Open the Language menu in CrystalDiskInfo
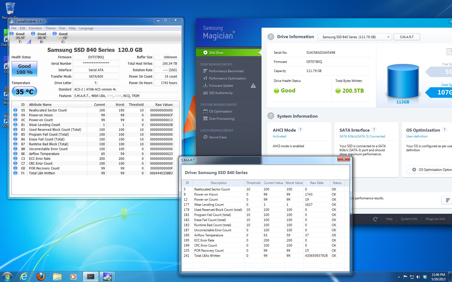 point(86,28)
